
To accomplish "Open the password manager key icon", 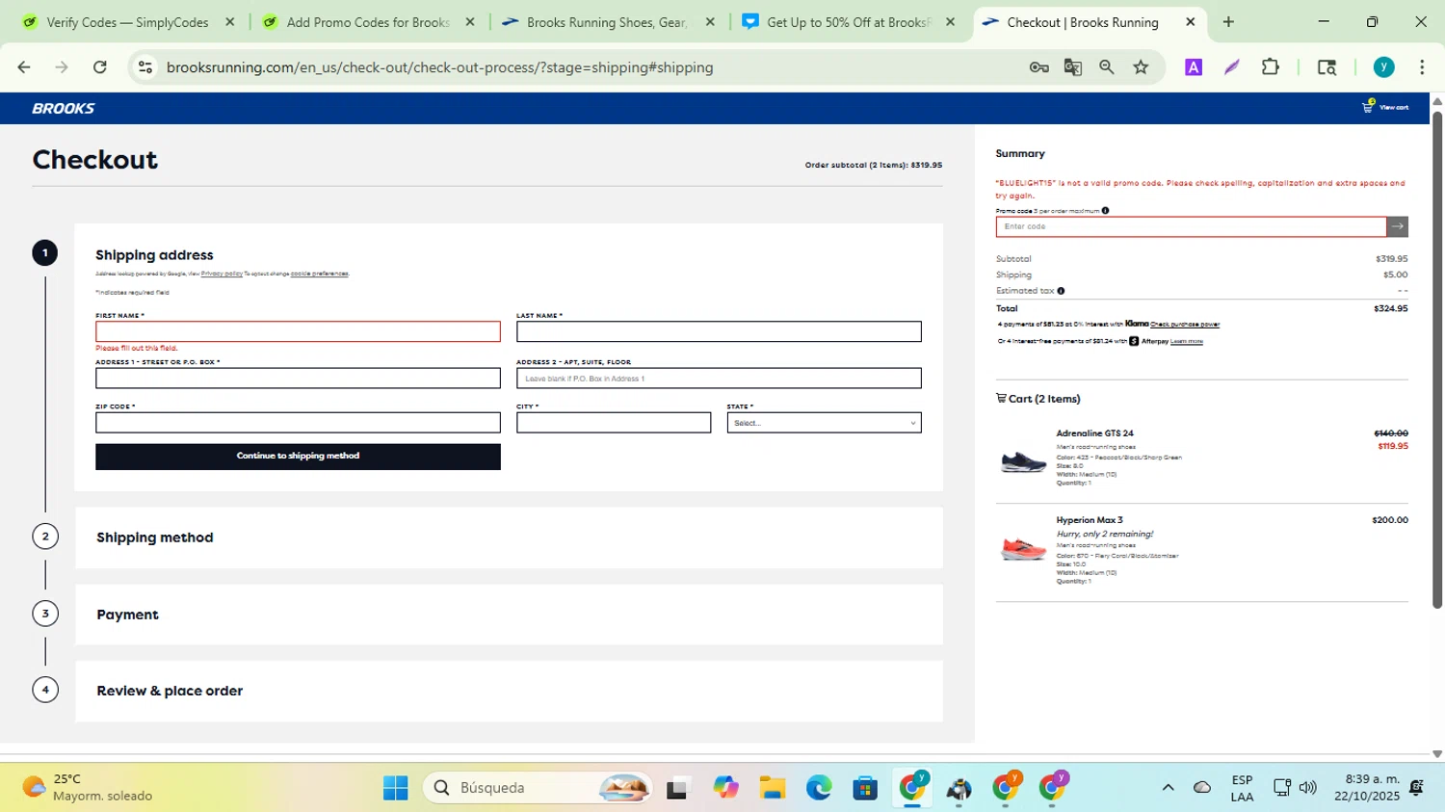I will click(x=1038, y=67).
